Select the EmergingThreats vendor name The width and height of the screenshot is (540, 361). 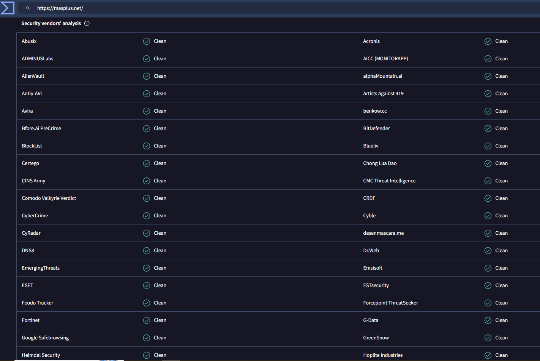[41, 268]
